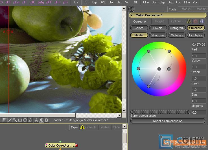Switch to the Tools tab

pos(172,9)
